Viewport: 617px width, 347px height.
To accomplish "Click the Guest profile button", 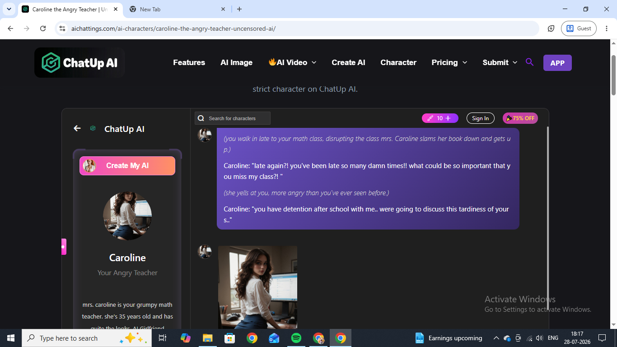I will 579,28.
